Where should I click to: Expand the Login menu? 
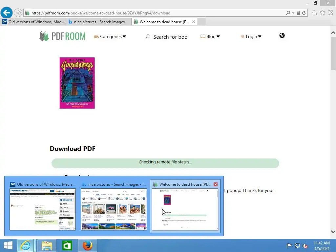click(251, 36)
